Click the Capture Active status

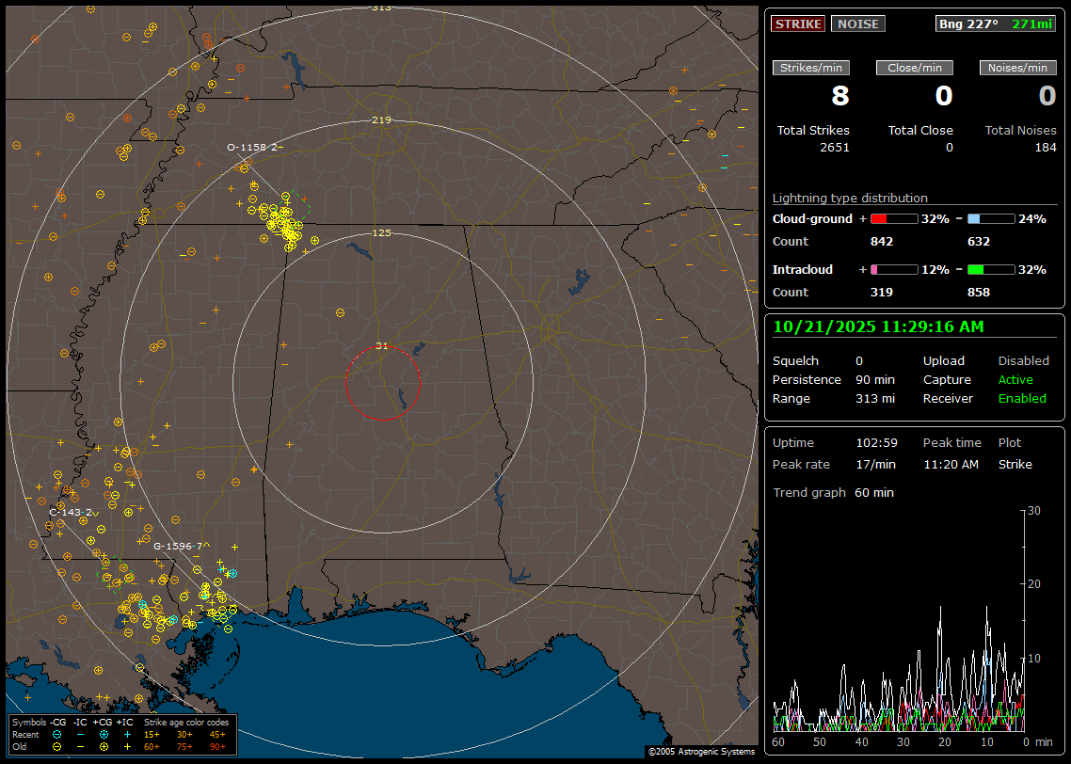pos(1015,379)
